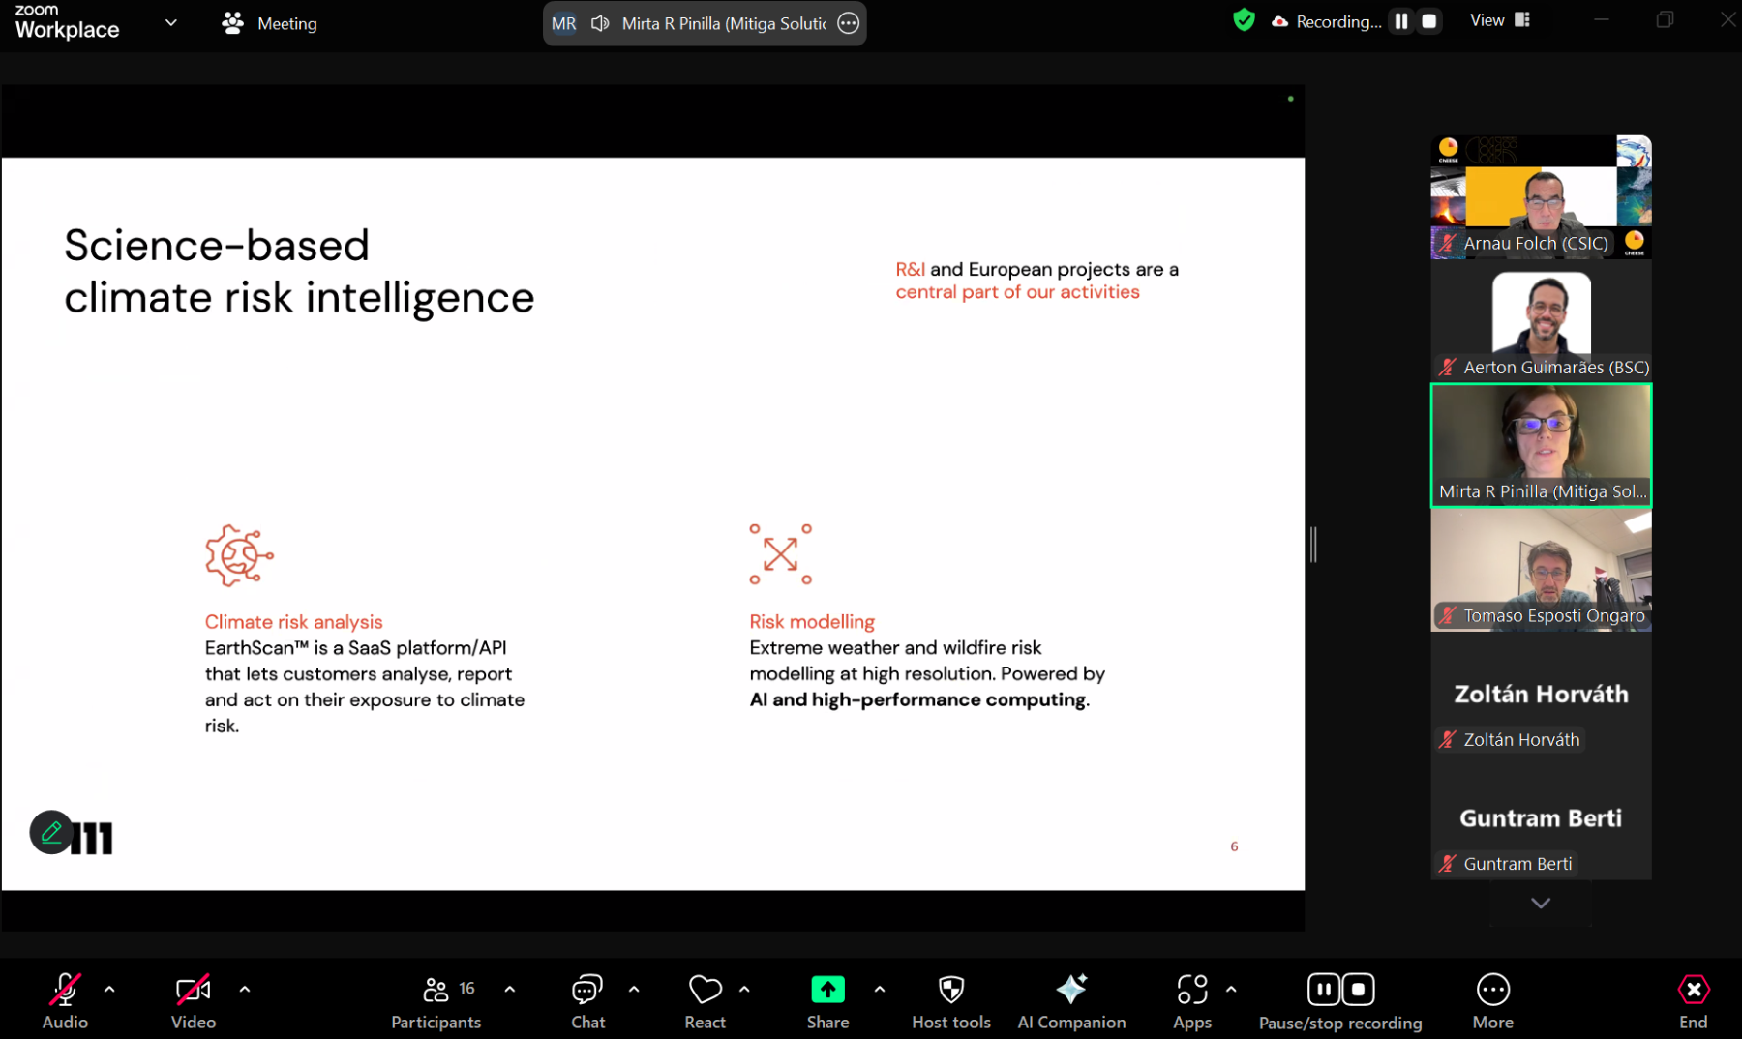Screen dimensions: 1742x1039
Task: Click the annotation pencil icon on slide
Action: point(51,832)
